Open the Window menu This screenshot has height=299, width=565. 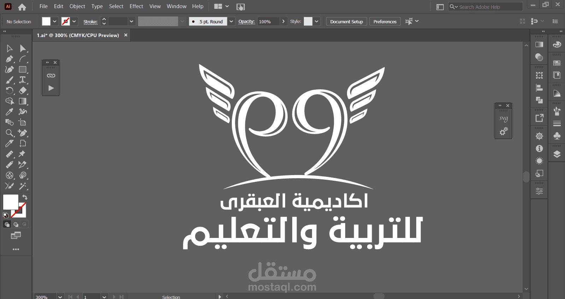(x=177, y=6)
